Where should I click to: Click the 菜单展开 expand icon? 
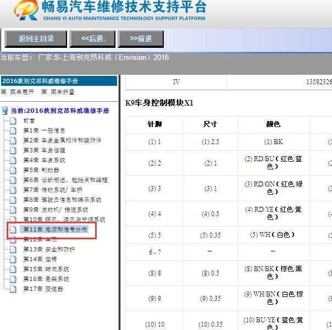pyautogui.click(x=4, y=92)
